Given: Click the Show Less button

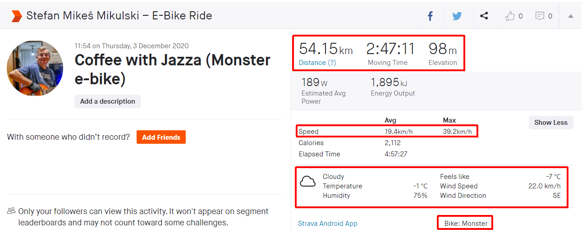Looking at the screenshot, I should (x=551, y=123).
